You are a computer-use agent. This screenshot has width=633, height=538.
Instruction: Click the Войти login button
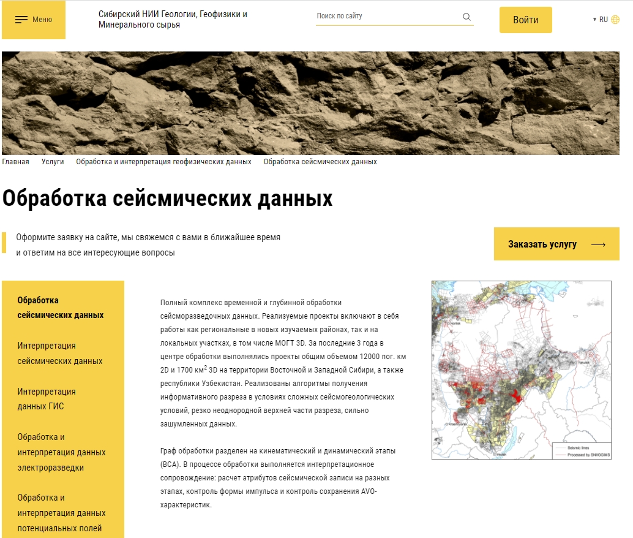(x=526, y=20)
